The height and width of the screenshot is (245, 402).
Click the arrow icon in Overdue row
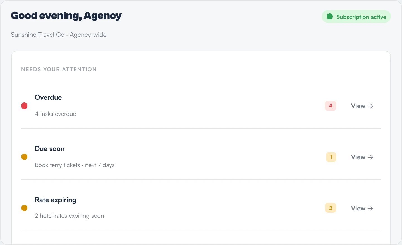370,106
